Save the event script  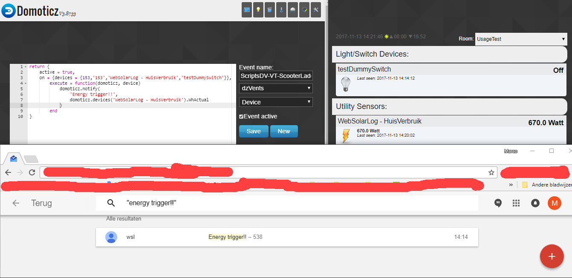[254, 131]
